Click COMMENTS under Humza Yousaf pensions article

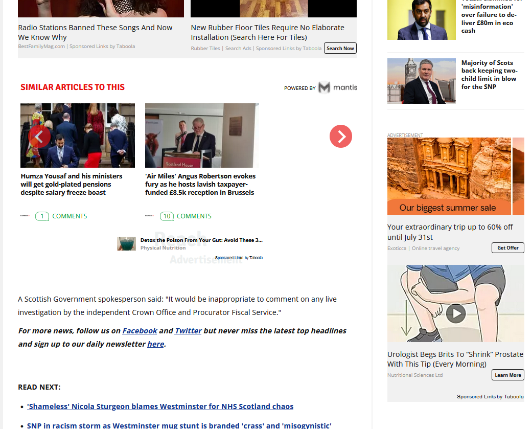(70, 216)
